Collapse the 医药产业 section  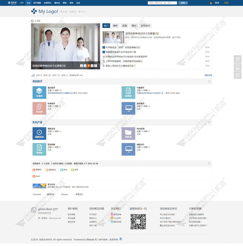point(209,122)
